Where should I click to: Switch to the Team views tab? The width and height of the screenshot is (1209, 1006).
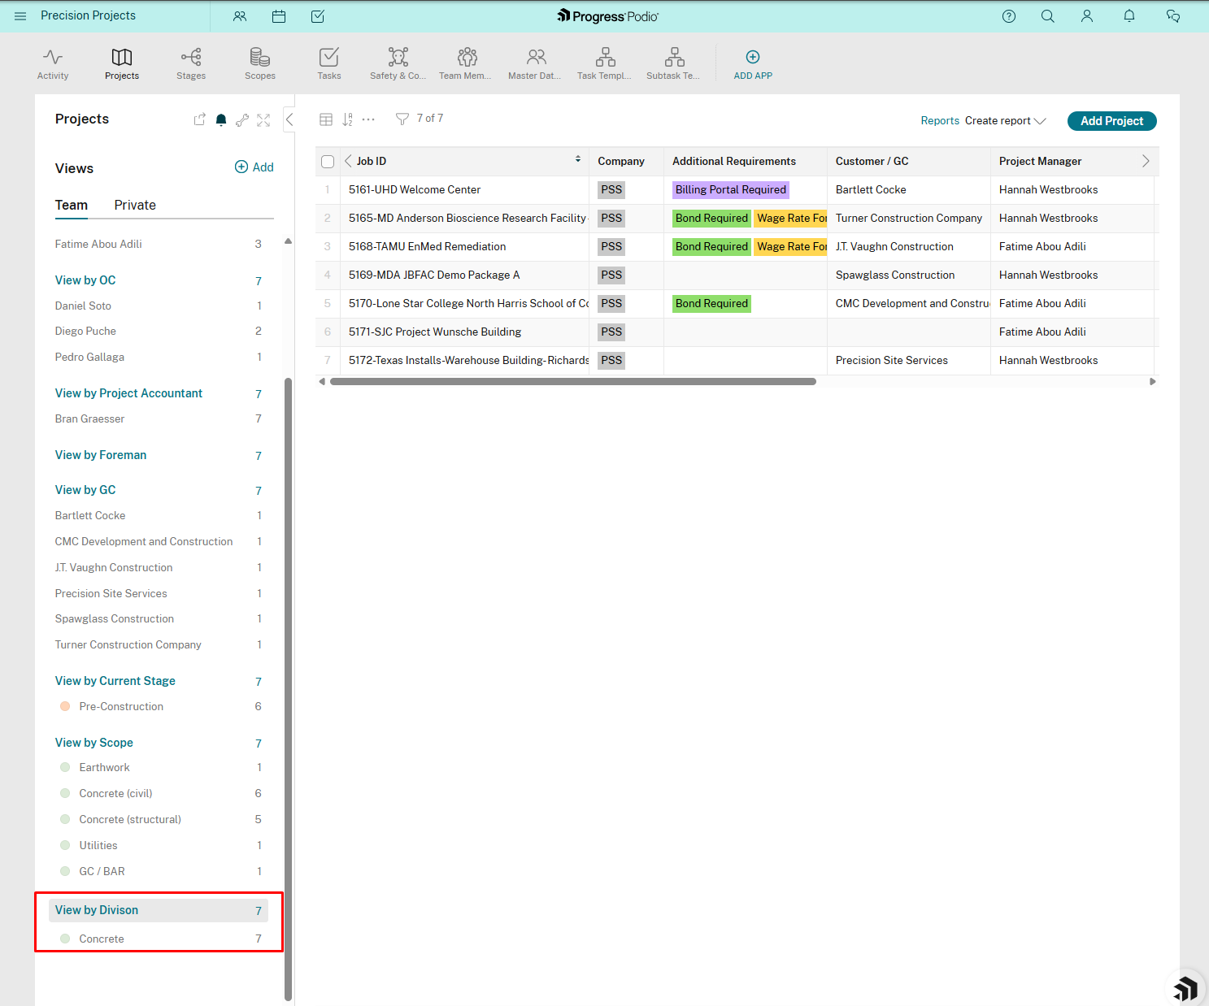pos(72,206)
